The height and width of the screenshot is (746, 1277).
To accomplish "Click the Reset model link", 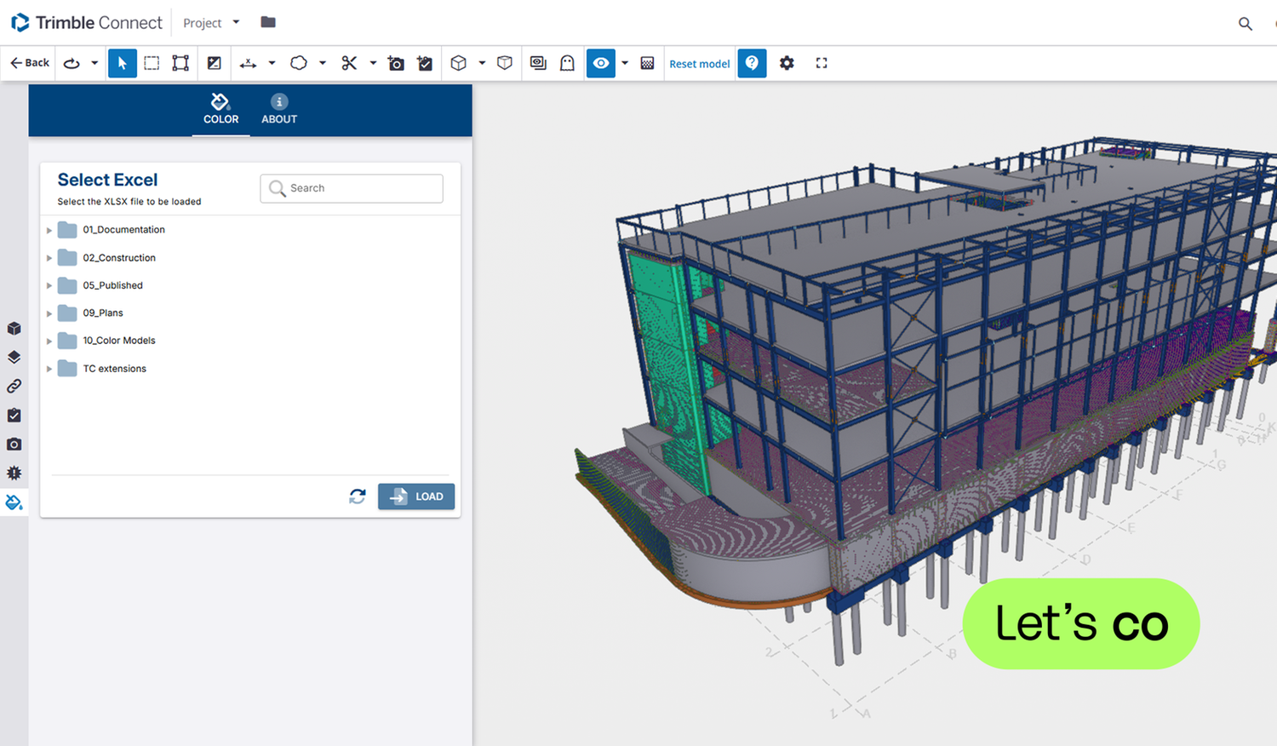I will coord(700,64).
